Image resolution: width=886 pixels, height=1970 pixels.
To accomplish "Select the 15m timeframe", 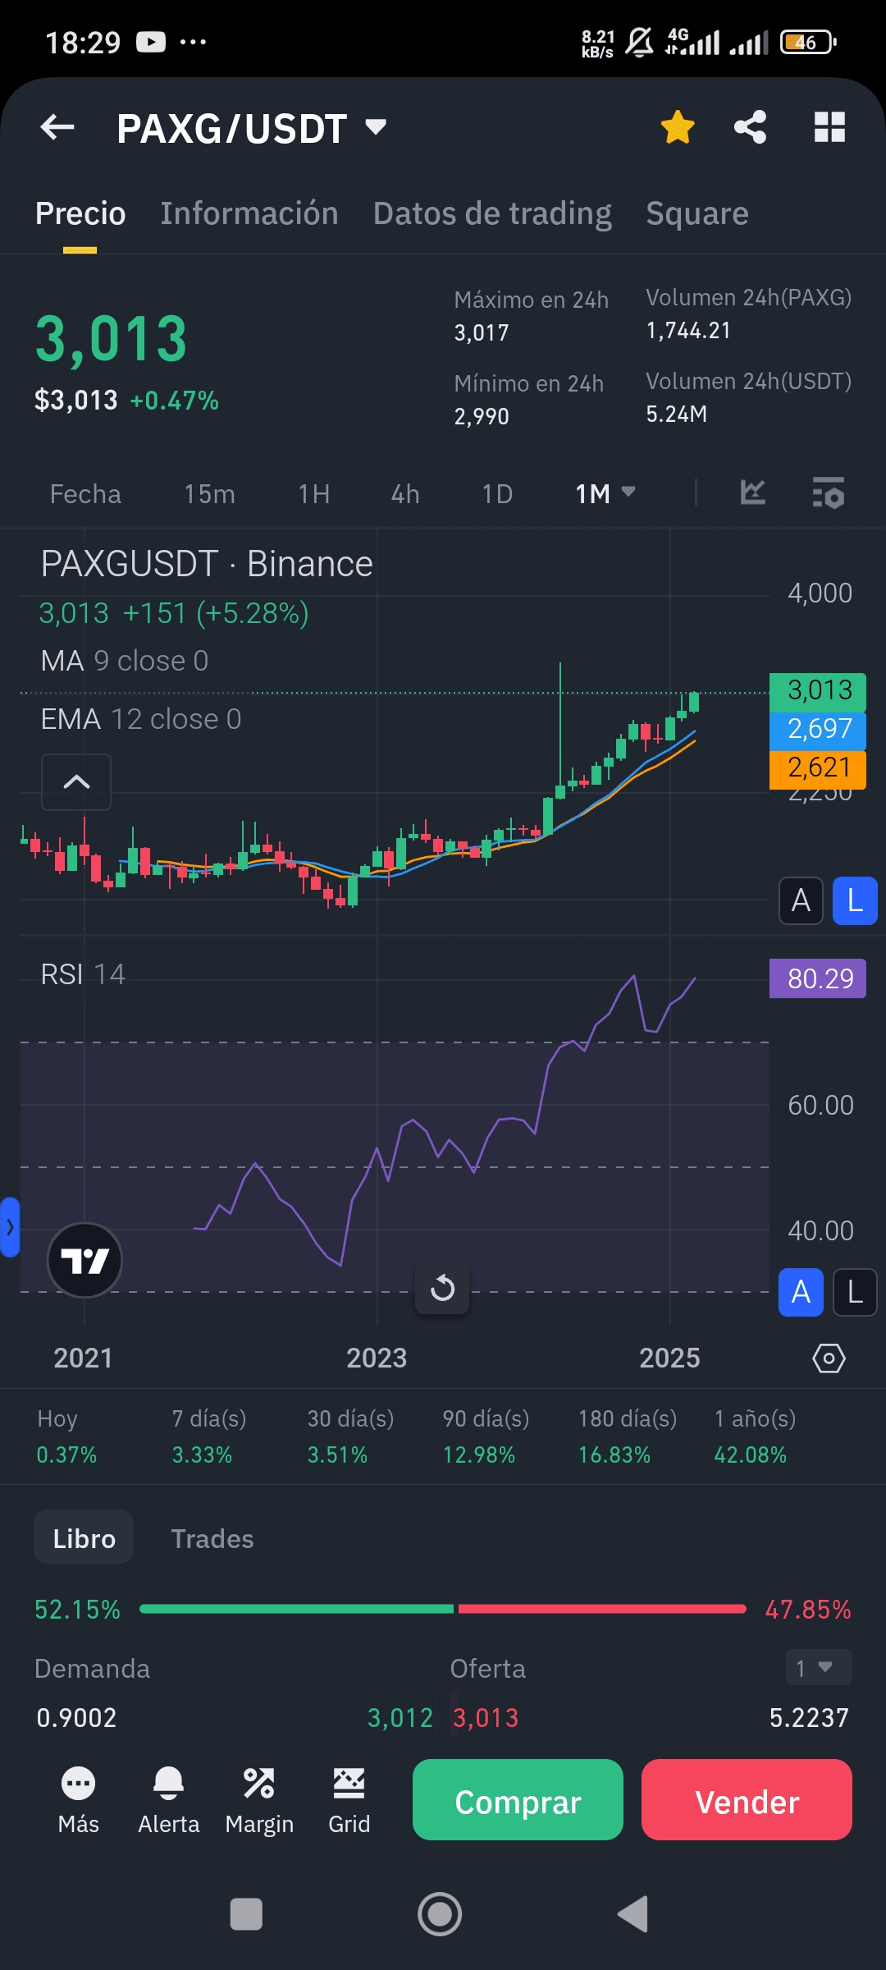I will pos(209,494).
